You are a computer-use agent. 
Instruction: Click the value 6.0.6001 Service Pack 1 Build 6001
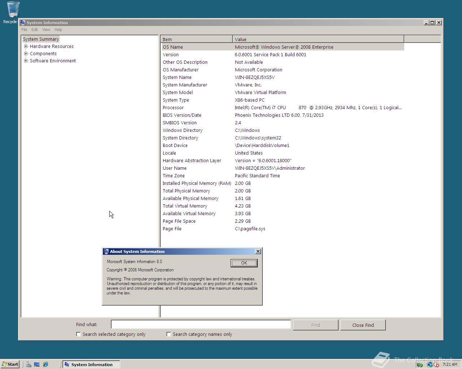pyautogui.click(x=270, y=54)
